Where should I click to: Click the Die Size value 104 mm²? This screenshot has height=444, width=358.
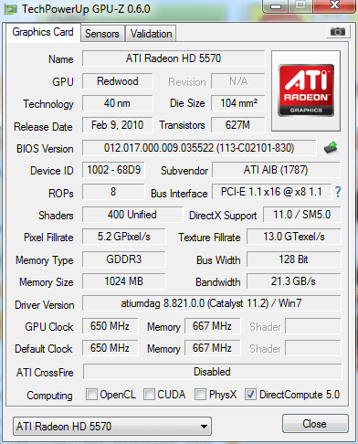point(238,103)
